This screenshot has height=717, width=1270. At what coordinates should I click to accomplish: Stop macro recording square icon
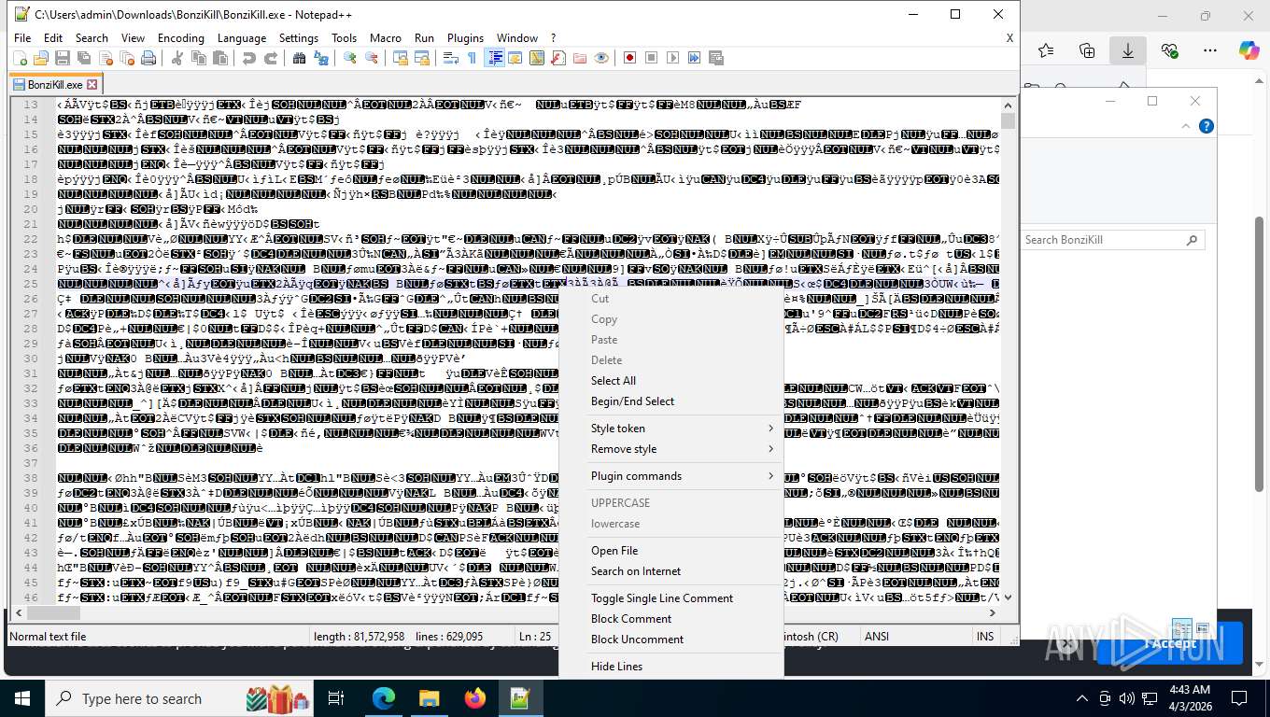pos(652,58)
